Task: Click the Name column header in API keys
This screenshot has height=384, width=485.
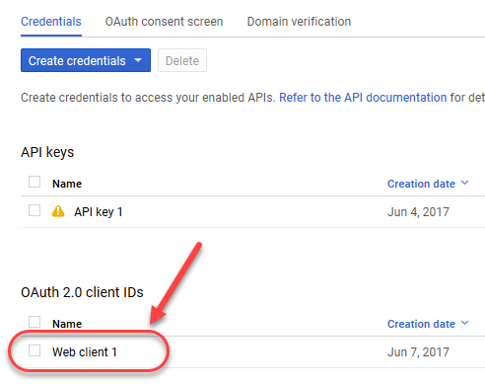Action: click(67, 184)
